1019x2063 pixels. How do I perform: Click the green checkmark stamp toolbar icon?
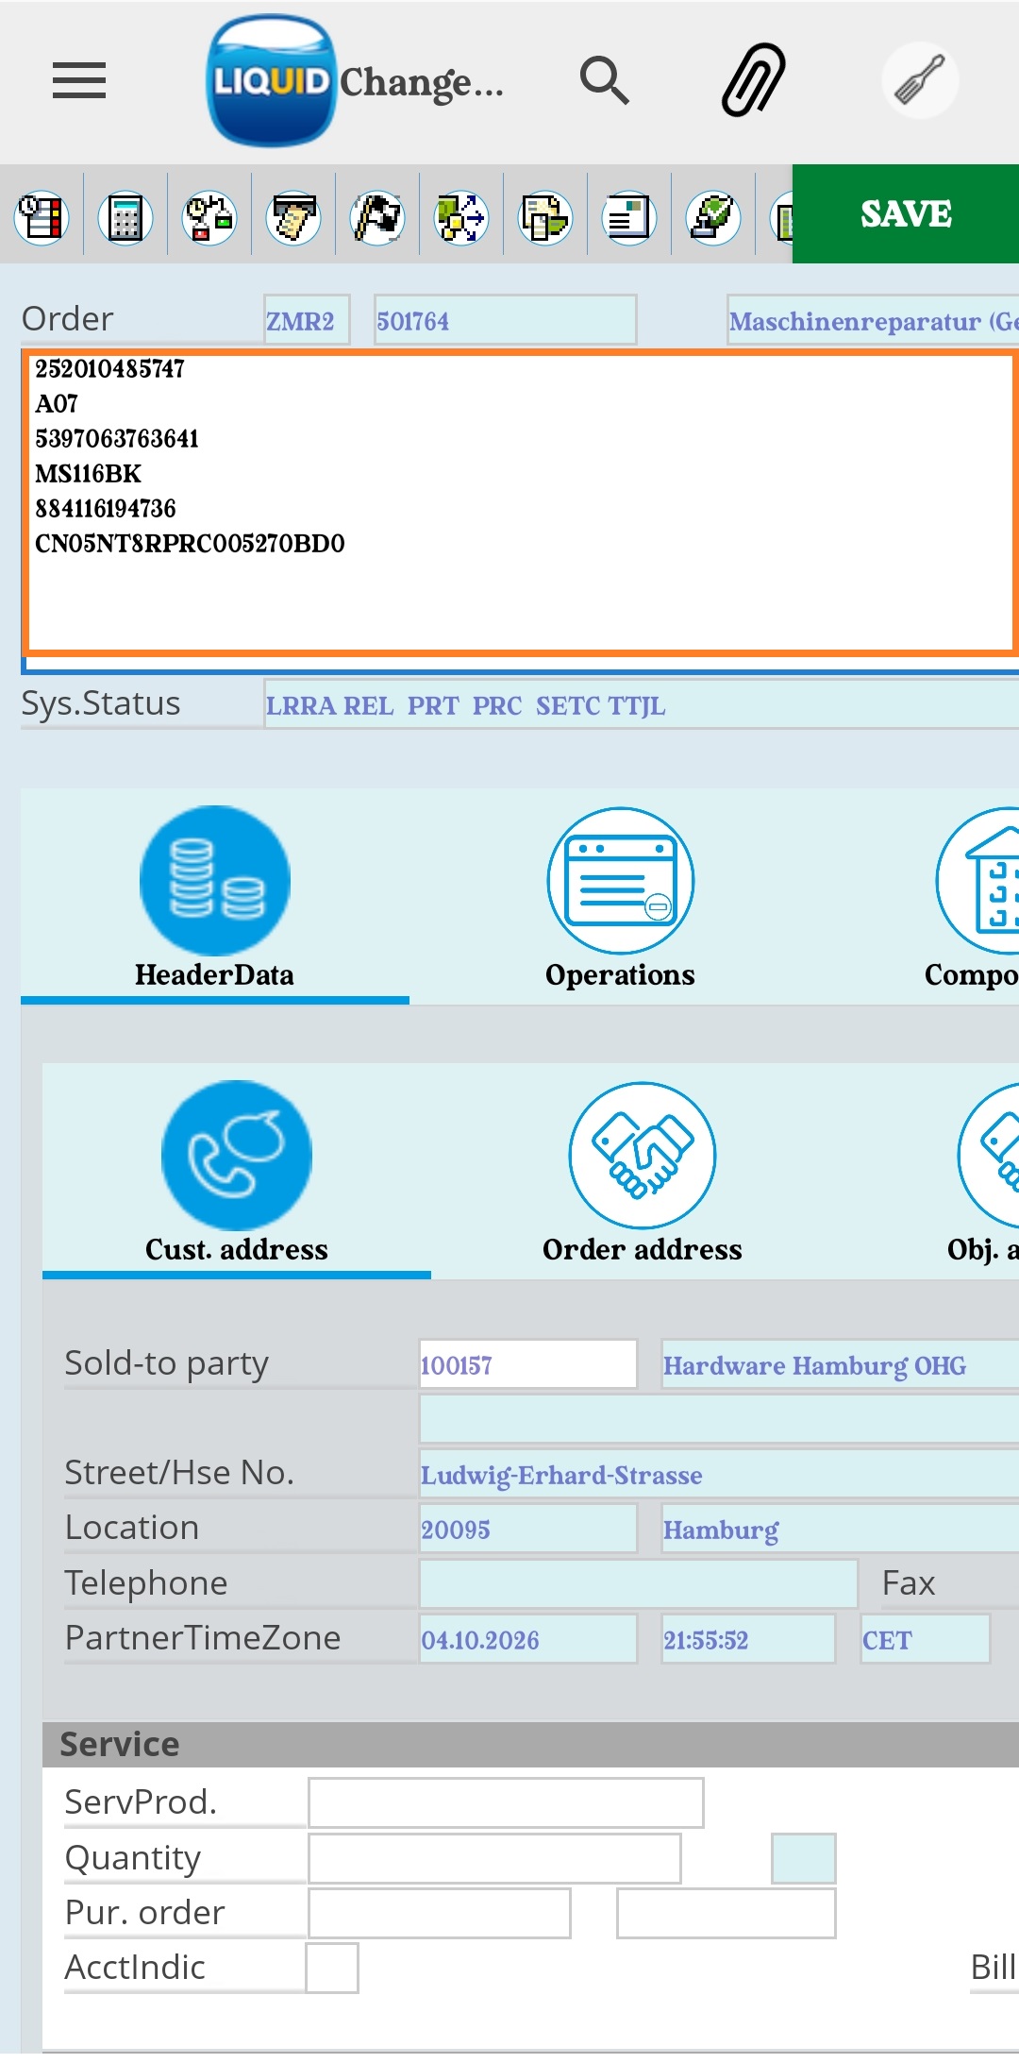pos(713,218)
